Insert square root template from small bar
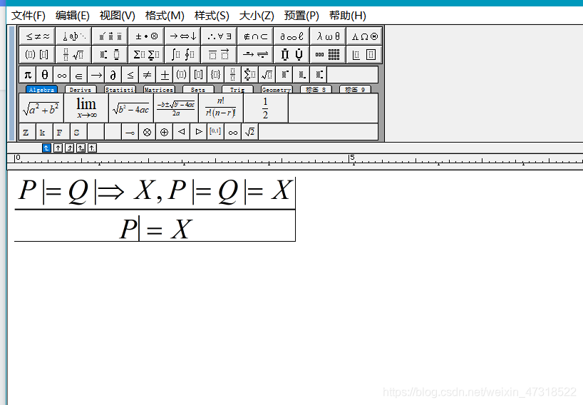This screenshot has width=583, height=405. pos(267,75)
